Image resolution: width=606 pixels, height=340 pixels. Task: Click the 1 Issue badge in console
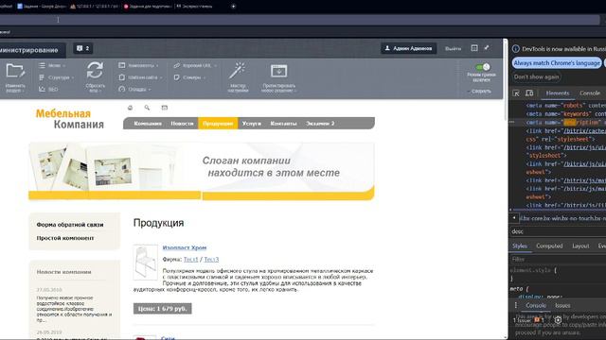pos(528,320)
